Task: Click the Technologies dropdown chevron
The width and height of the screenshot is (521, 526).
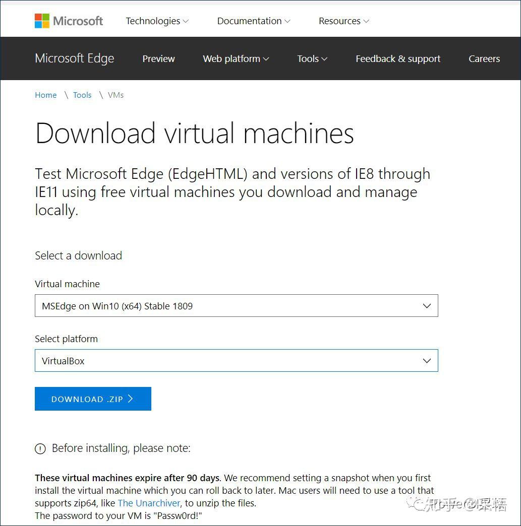Action: point(186,22)
